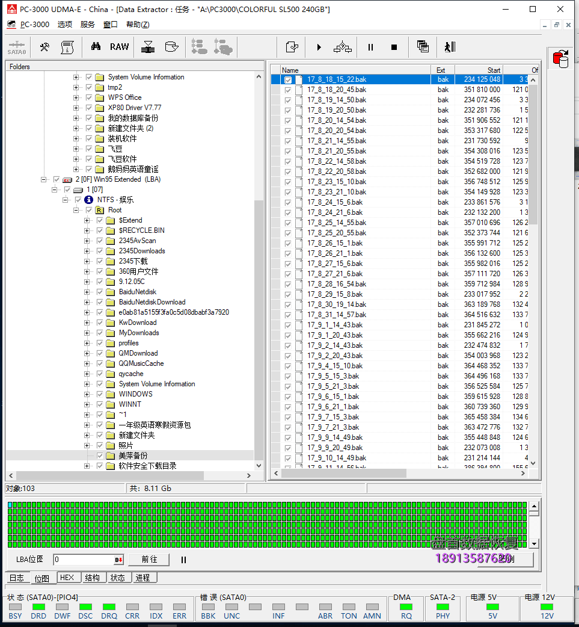579x627 pixels.
Task: Sort file list by Start column
Action: [479, 70]
